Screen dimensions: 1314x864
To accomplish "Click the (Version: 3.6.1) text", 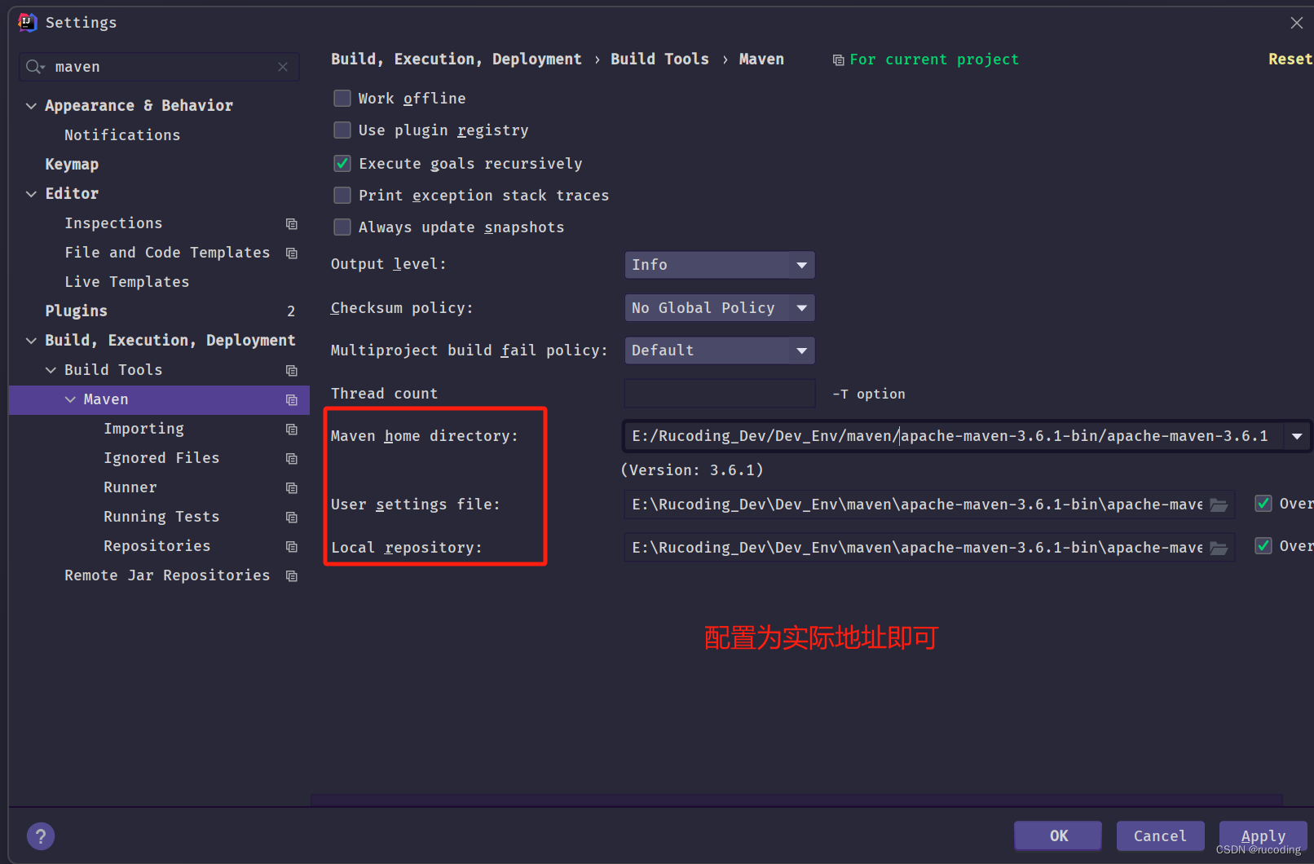I will point(692,470).
